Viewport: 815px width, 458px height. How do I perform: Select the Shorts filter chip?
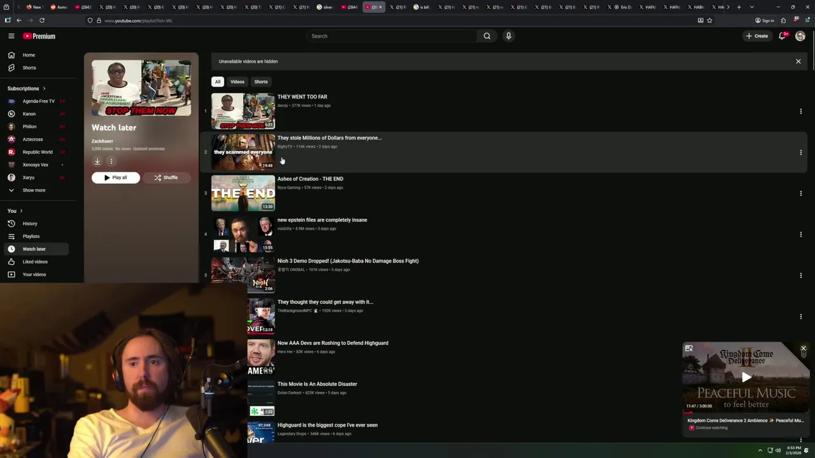click(261, 81)
